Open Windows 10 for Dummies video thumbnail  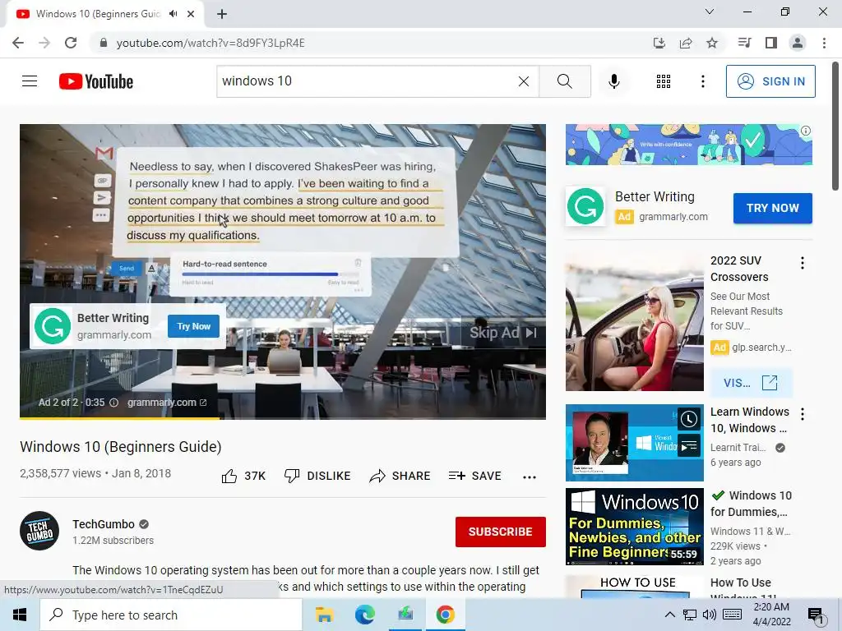[x=634, y=527]
